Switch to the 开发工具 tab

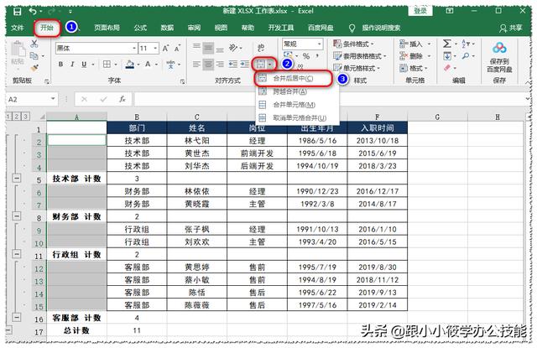click(x=281, y=28)
